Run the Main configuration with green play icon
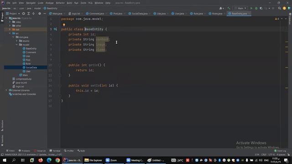This screenshot has height=164, width=292. tap(251, 8)
